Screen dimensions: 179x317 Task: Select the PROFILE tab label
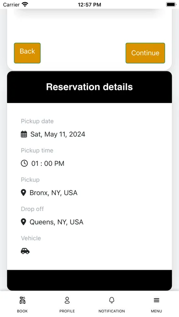(67, 311)
